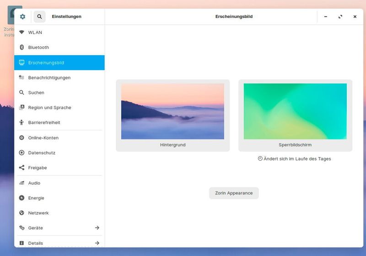Select Datenschutz in sidebar
The image size is (366, 256).
tap(59, 153)
